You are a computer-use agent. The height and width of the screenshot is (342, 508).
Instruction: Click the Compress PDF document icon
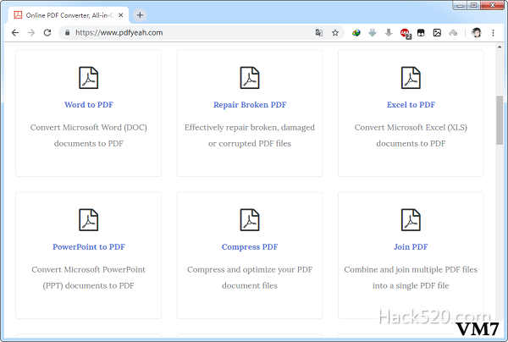[x=250, y=220]
